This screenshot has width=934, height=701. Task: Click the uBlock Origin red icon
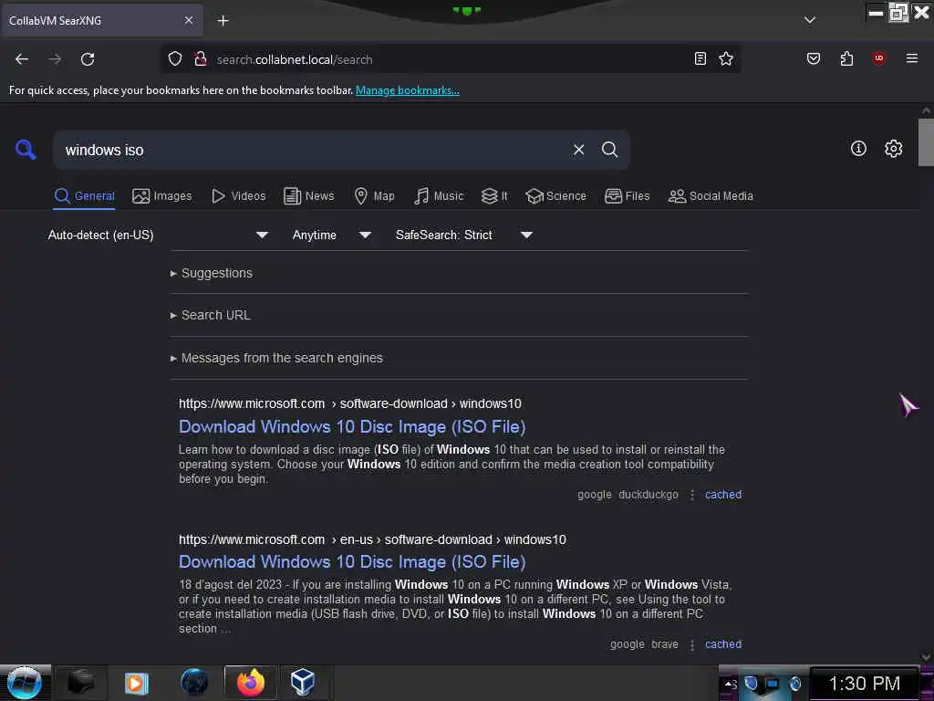878,58
